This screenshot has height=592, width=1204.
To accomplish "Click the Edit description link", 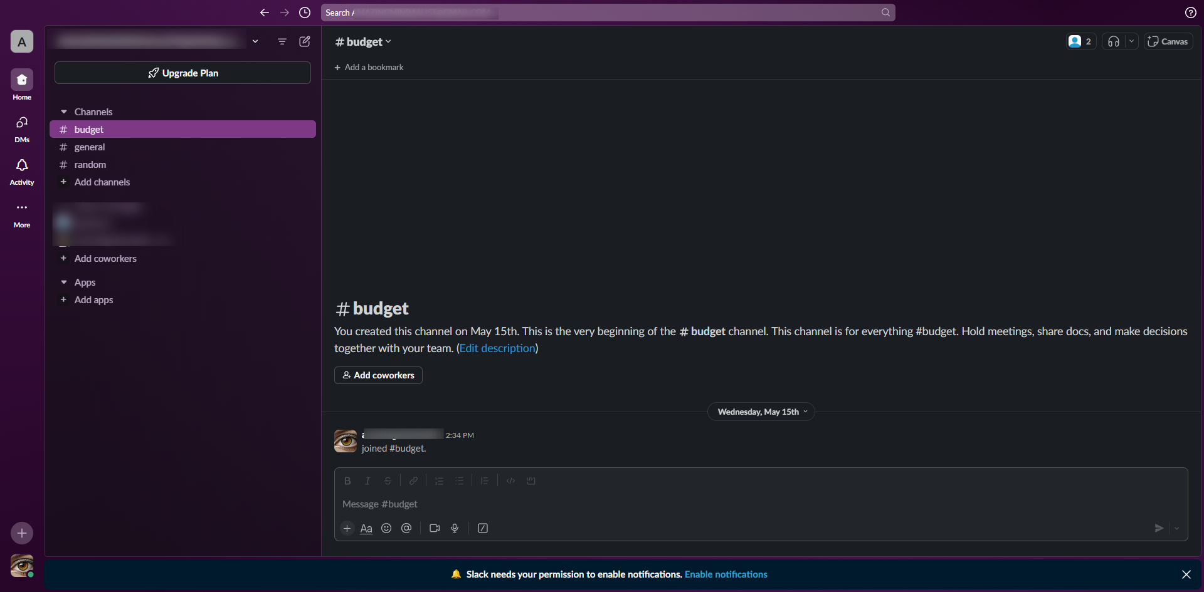I will [x=497, y=348].
